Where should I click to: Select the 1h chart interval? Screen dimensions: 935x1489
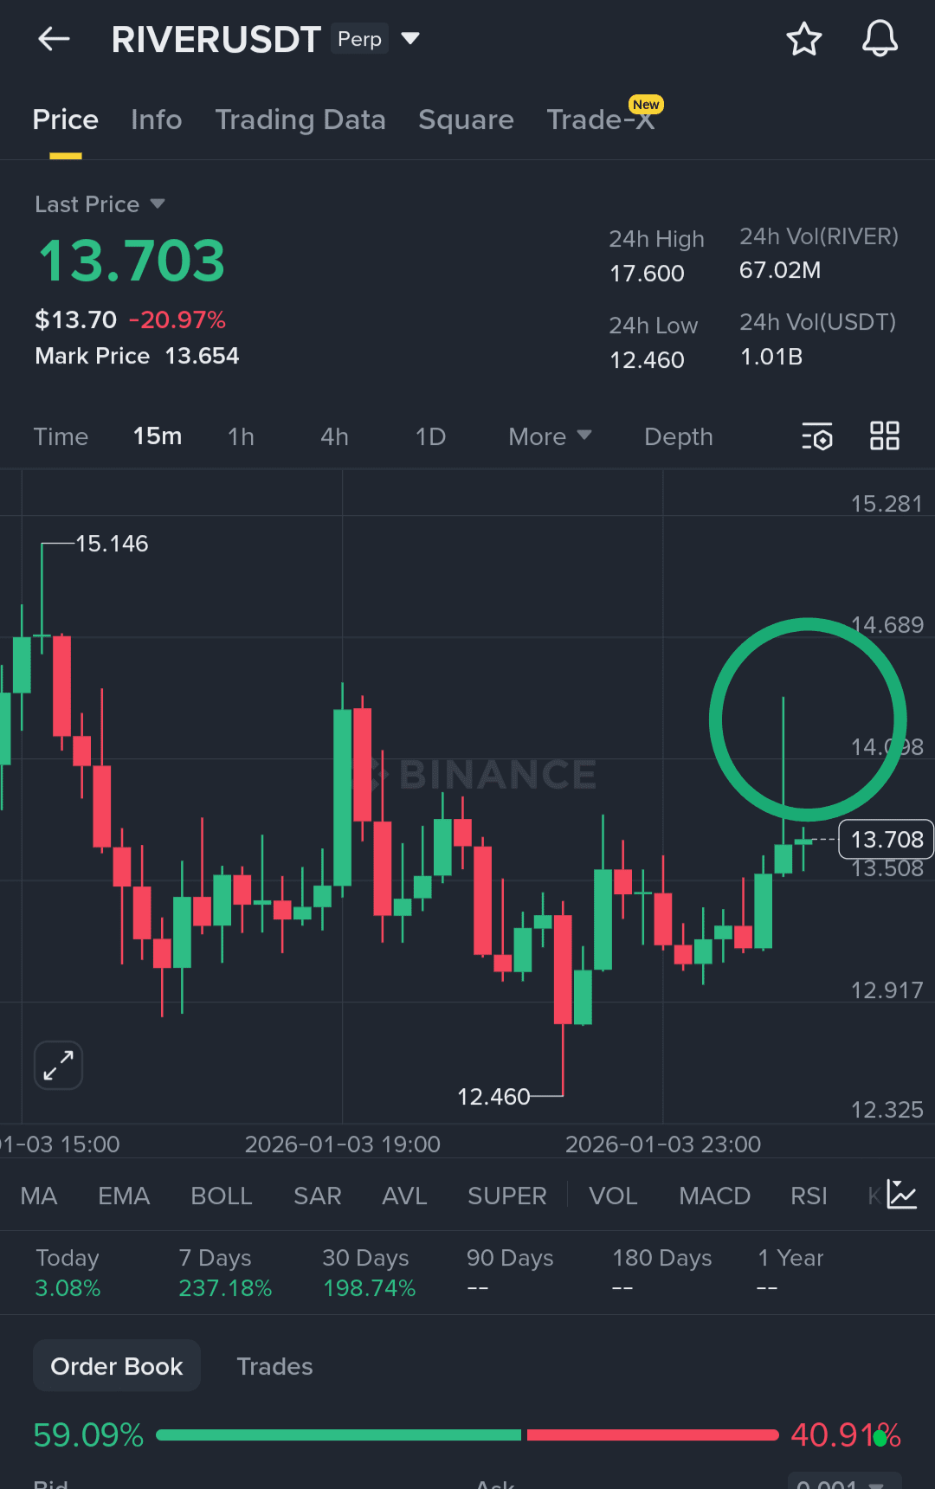tap(241, 436)
